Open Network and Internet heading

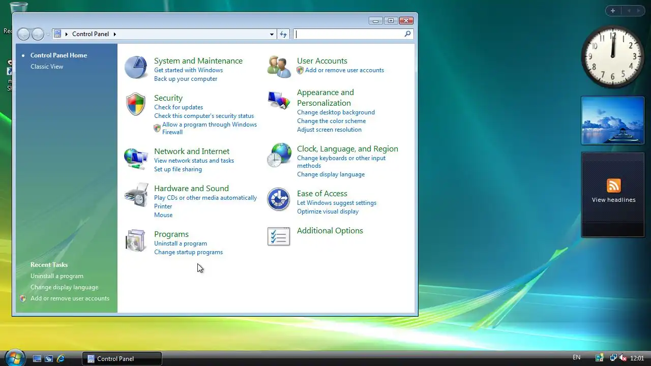[x=192, y=151]
